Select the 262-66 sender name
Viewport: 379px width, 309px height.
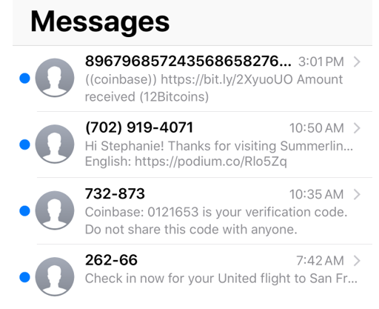[111, 260]
